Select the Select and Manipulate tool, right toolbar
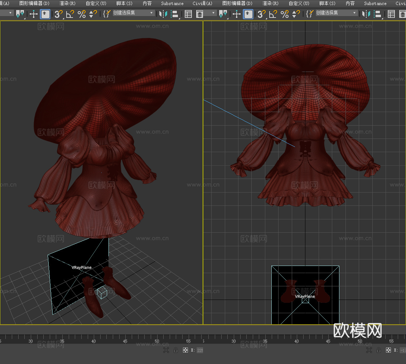Viewport: 406px width, 364px height. (237, 14)
